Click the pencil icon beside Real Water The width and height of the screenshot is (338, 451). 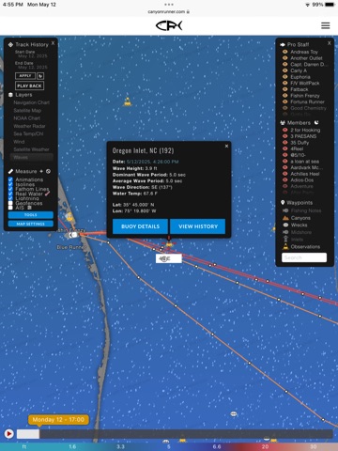coord(47,194)
